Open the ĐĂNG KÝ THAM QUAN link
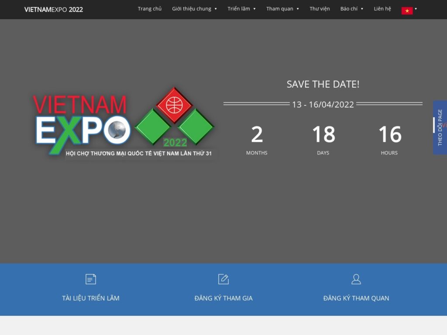 point(356,298)
